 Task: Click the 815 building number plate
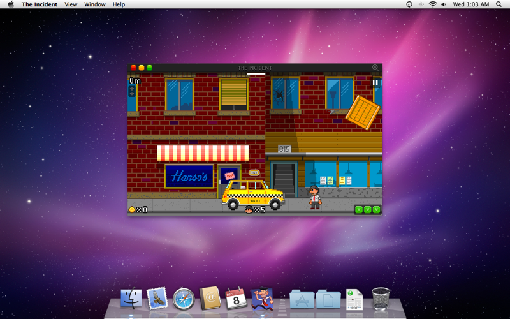coord(284,149)
